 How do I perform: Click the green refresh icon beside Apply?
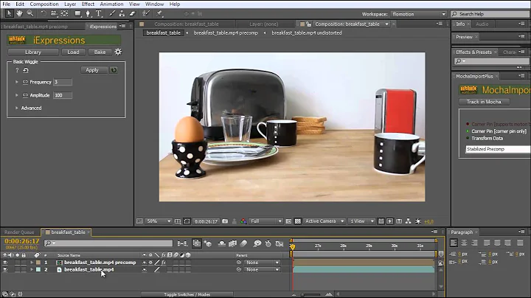(114, 70)
